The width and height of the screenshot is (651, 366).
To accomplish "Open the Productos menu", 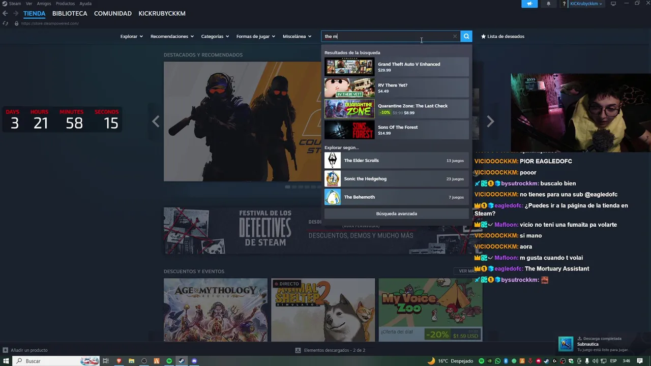I will tap(65, 4).
